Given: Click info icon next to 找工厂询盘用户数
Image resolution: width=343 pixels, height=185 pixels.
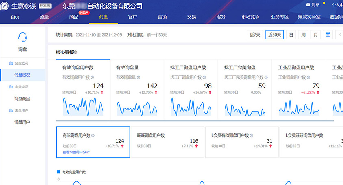Looking at the screenshot, I should [x=204, y=77].
